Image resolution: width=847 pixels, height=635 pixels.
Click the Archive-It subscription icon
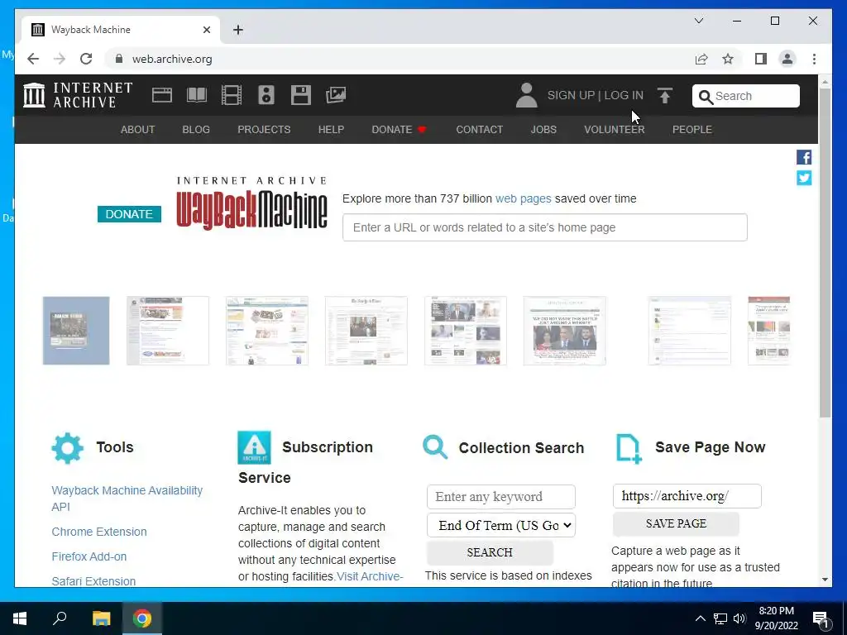click(254, 447)
